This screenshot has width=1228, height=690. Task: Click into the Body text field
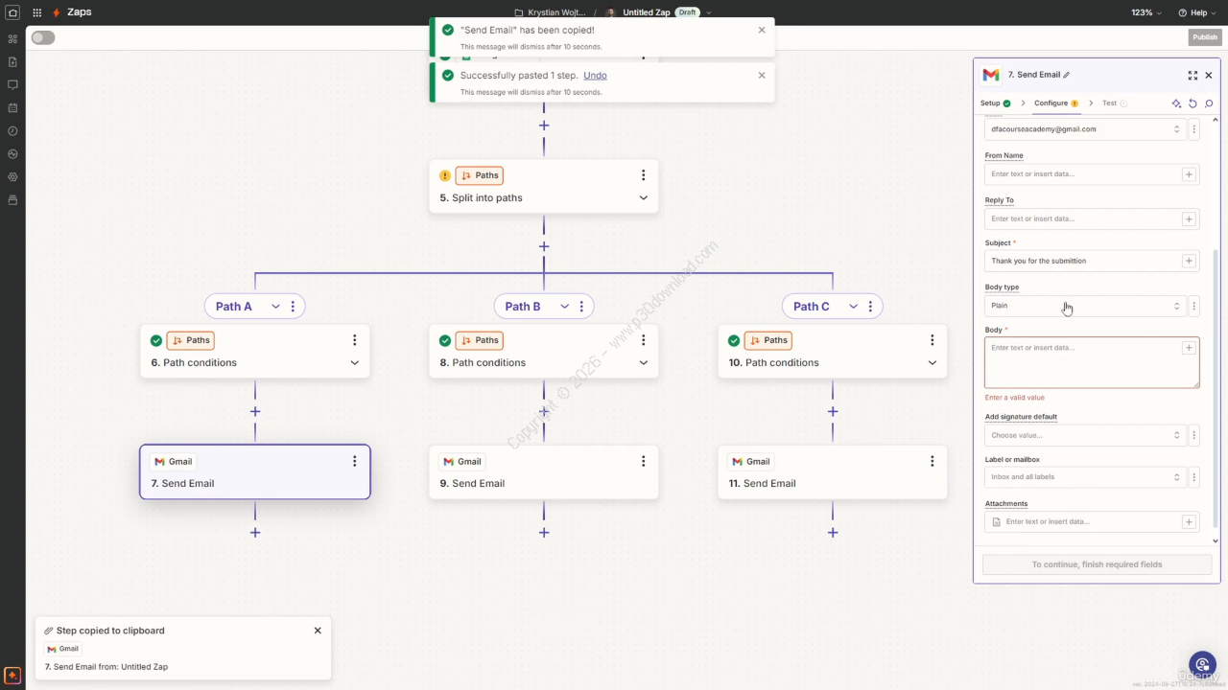click(x=1082, y=362)
